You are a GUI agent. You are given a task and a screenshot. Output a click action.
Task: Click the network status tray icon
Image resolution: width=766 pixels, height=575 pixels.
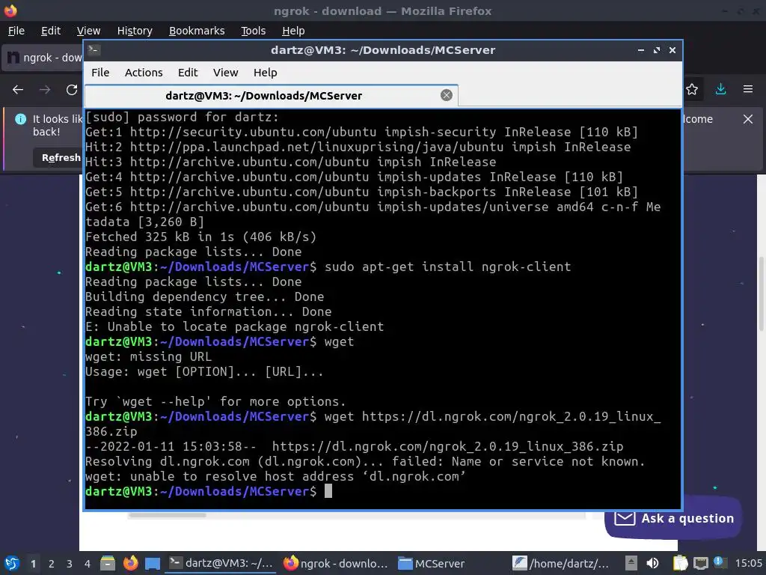[x=700, y=563]
